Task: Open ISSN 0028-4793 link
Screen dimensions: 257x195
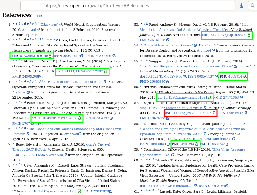Action: (x=96, y=118)
